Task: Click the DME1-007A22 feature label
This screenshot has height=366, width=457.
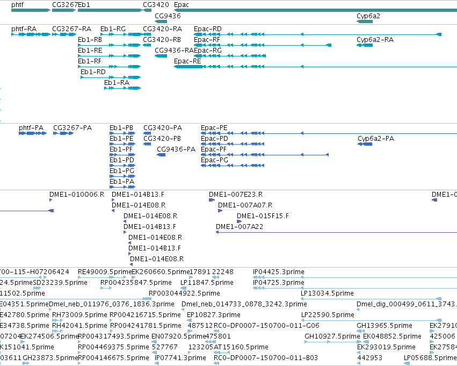Action: 240,227
